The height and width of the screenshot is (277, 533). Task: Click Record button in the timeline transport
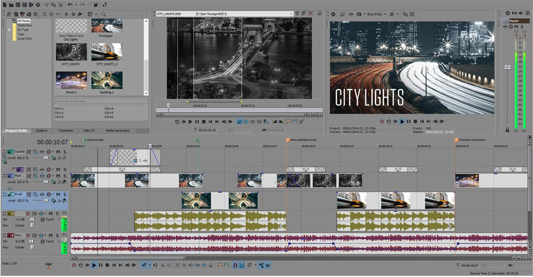(74, 265)
